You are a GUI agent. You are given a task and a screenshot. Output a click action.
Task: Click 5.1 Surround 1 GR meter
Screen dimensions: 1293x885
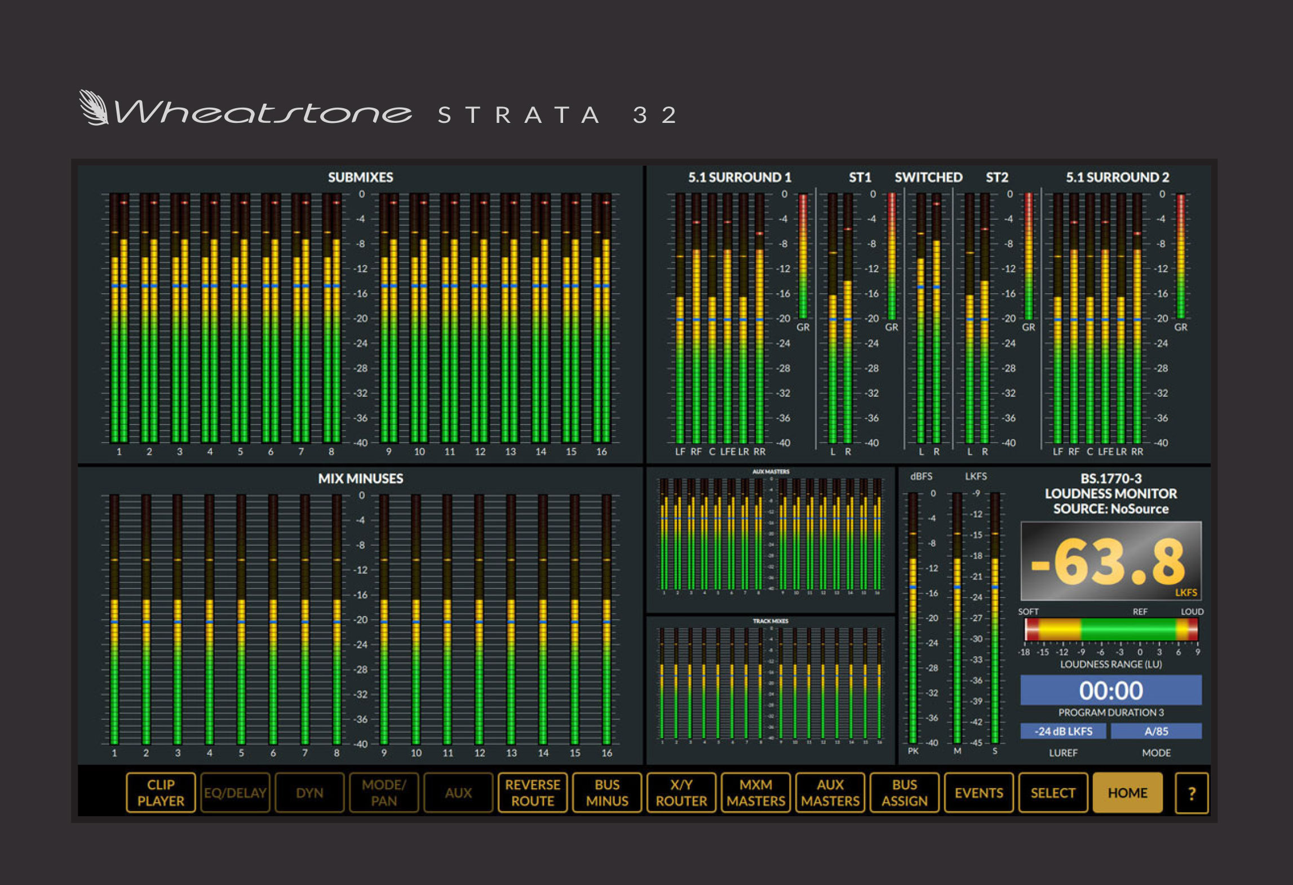pyautogui.click(x=803, y=256)
